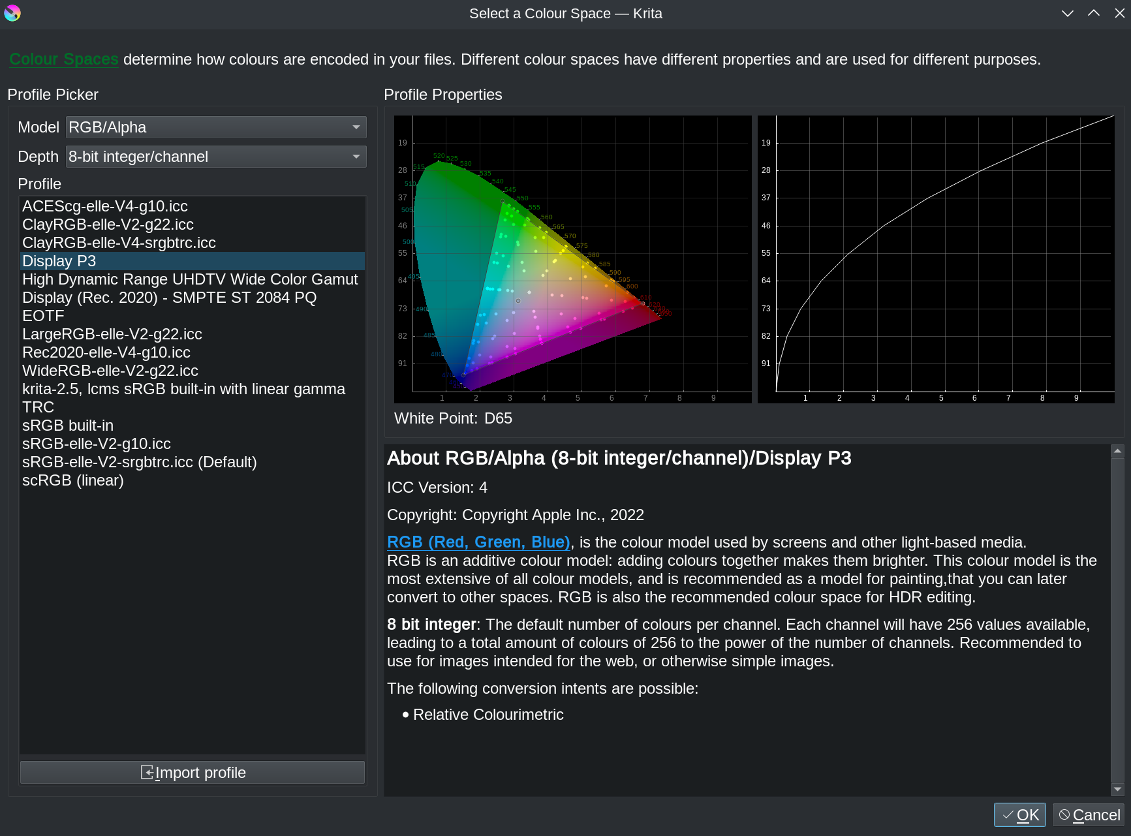The width and height of the screenshot is (1131, 836).
Task: Select ClayRGB-elle-V4-srgbtrc.icc profile
Action: tap(193, 243)
